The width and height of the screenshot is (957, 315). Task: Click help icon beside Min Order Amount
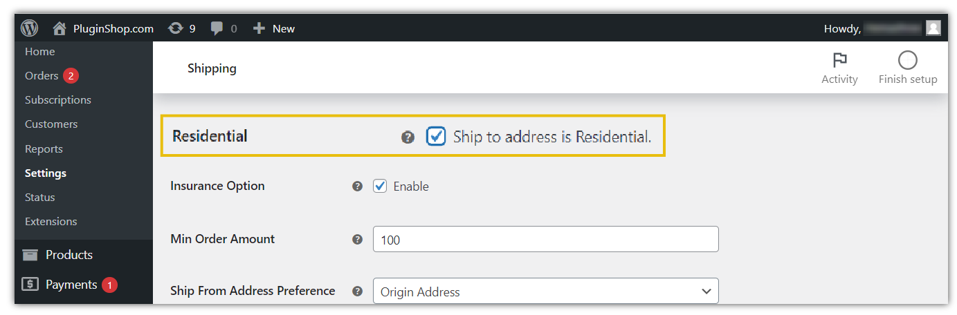click(357, 239)
